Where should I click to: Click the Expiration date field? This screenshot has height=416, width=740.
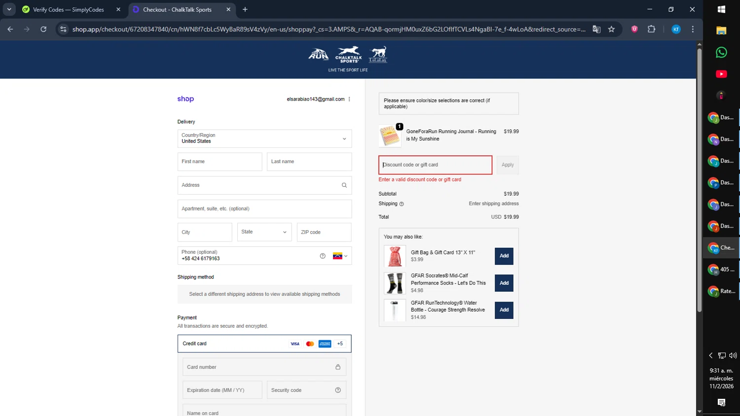[222, 390]
